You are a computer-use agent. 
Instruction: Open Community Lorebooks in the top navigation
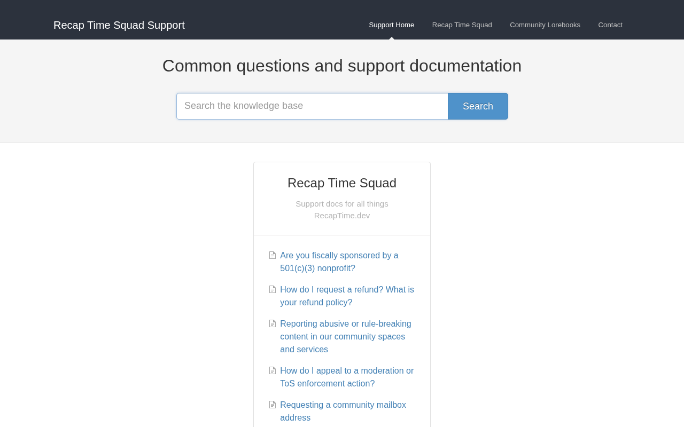[x=545, y=25]
